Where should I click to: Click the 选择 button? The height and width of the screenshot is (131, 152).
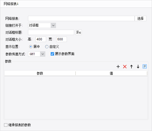click(x=141, y=18)
